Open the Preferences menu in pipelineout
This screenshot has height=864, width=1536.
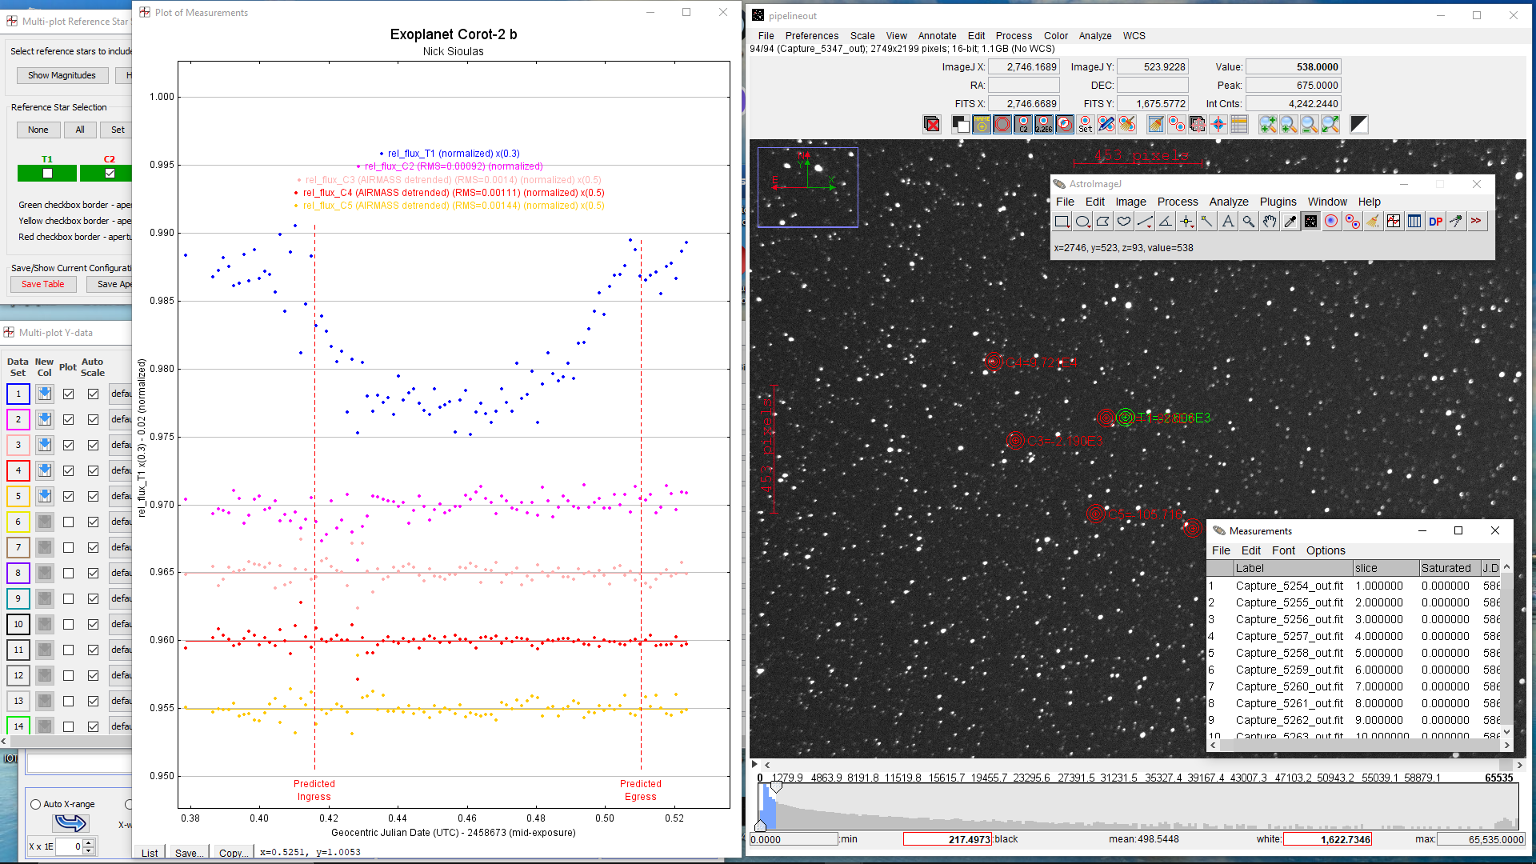811,36
